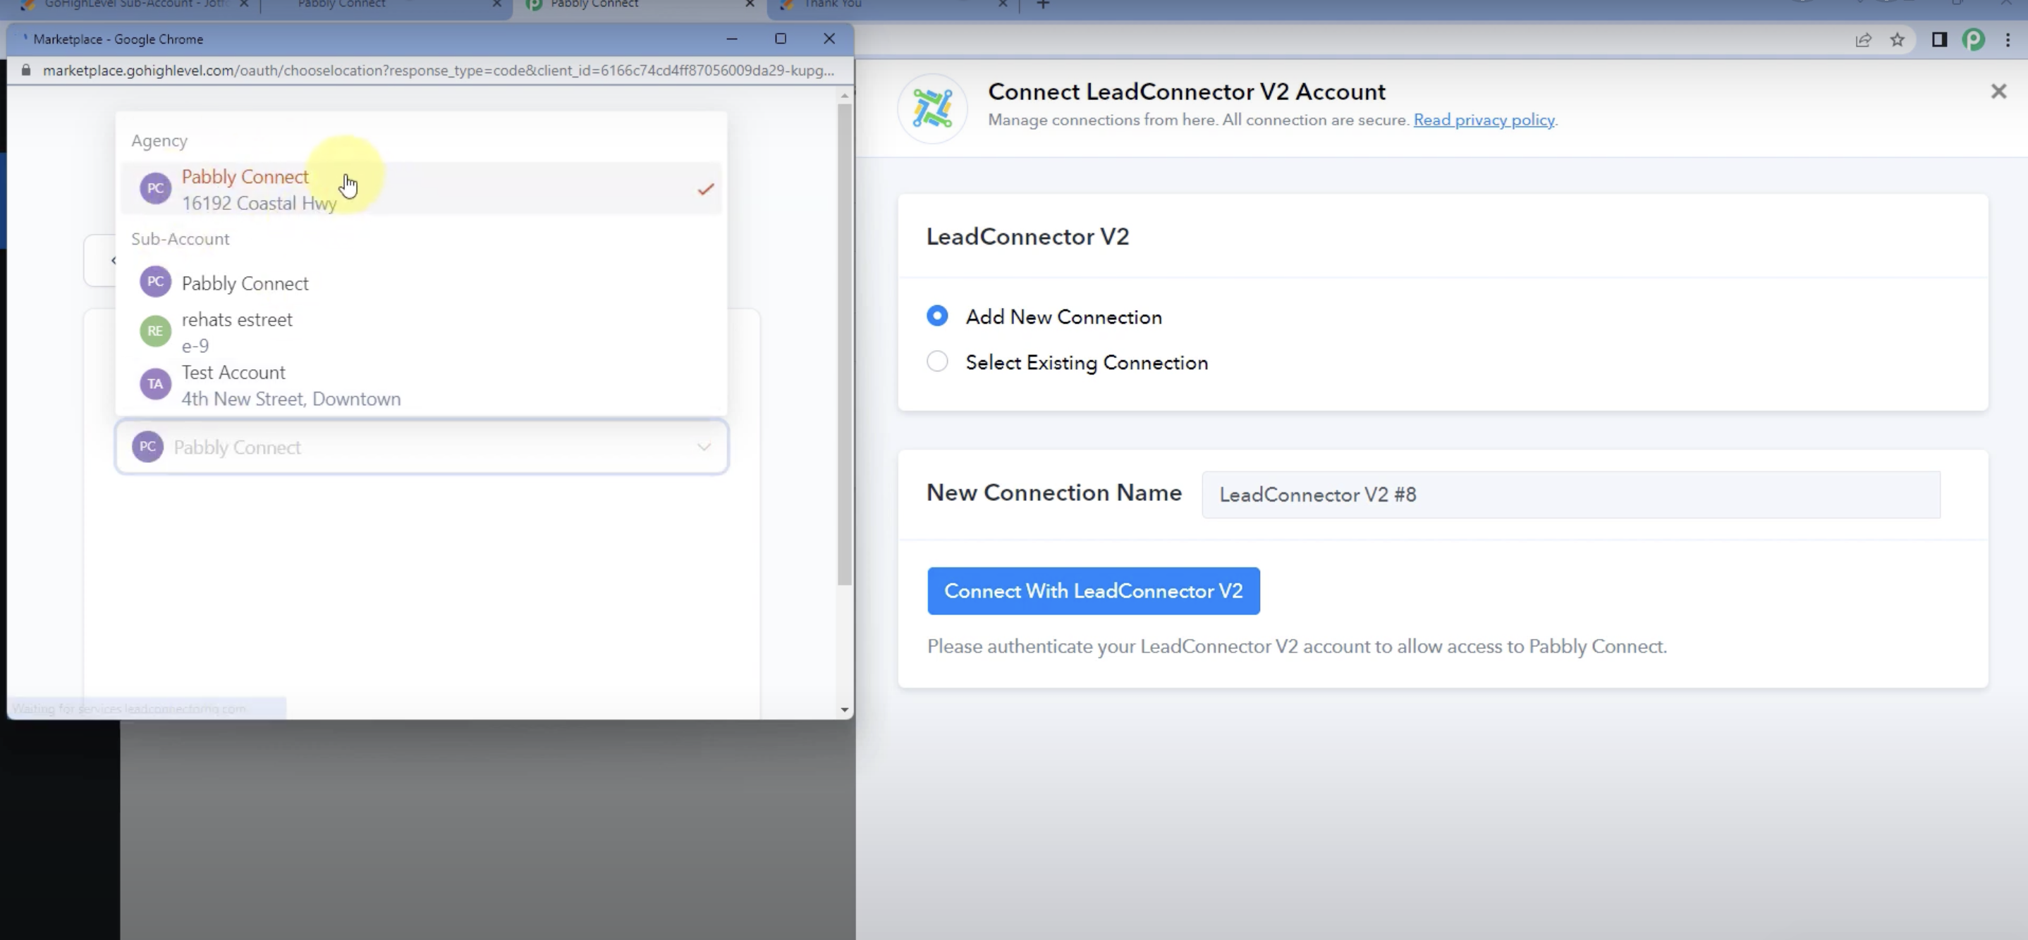Click the LeadConnector logo in the dialog header
Image resolution: width=2028 pixels, height=940 pixels.
coord(932,108)
